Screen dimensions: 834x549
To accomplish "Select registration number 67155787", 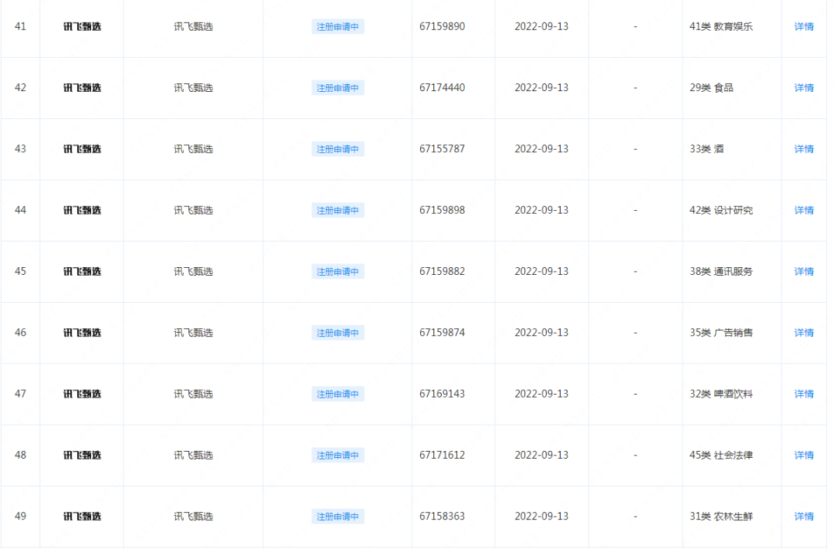I will [x=442, y=149].
